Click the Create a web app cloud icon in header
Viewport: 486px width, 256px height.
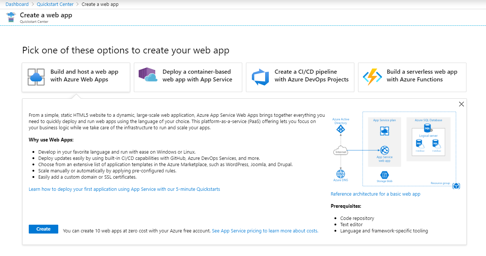click(x=11, y=17)
